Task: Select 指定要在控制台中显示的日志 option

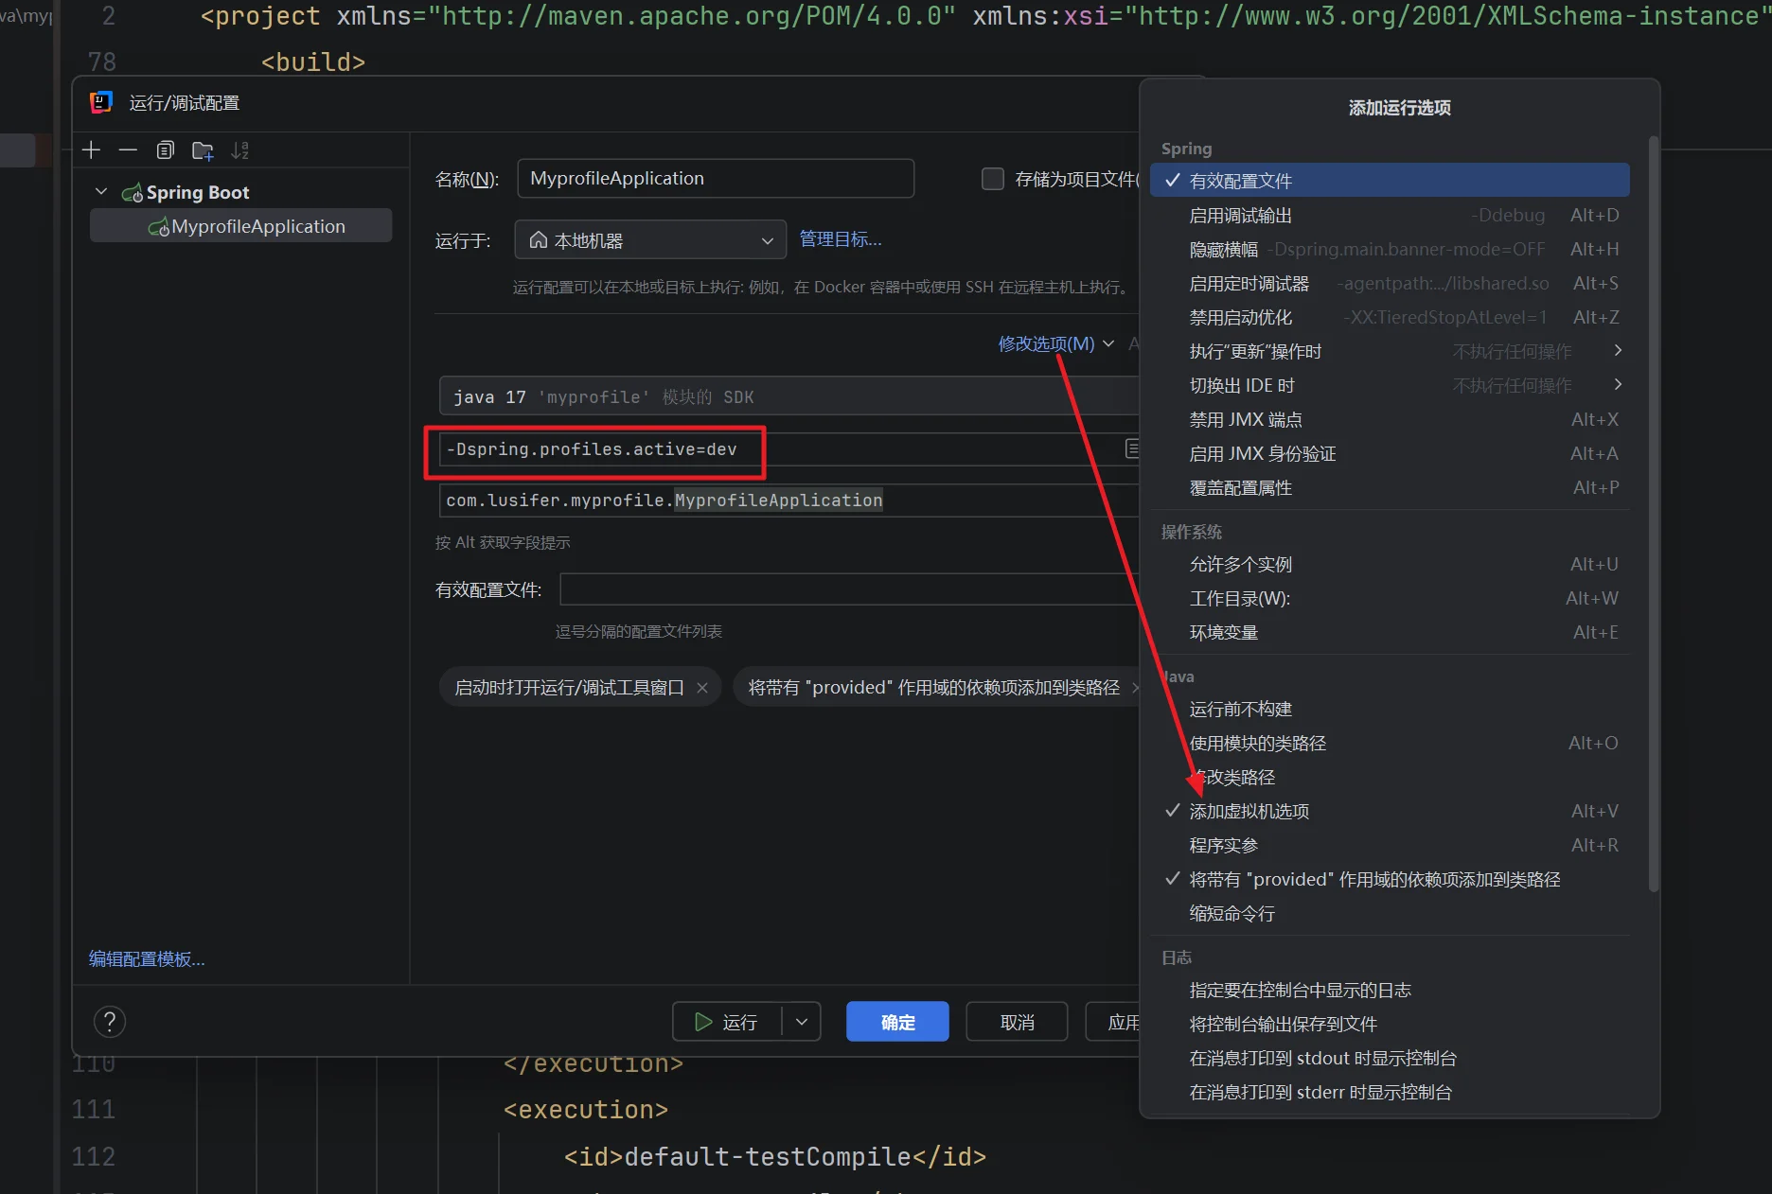Action: coord(1390,990)
